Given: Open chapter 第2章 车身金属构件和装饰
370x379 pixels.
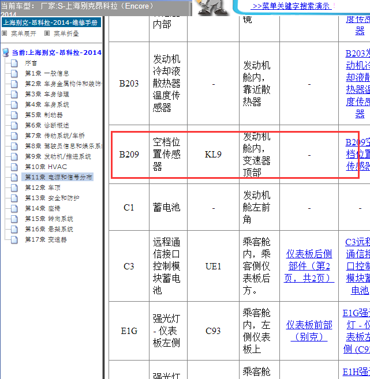Looking at the screenshot, I should [x=63, y=84].
